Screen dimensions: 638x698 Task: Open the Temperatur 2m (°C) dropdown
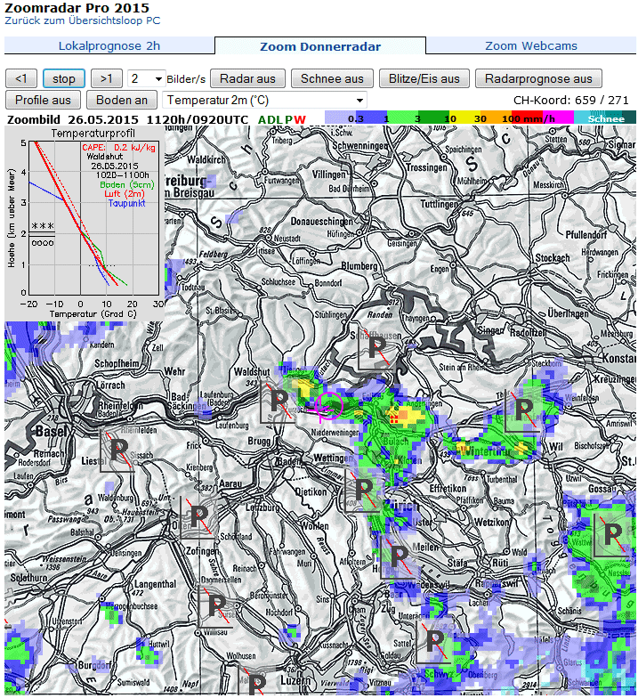[x=264, y=100]
